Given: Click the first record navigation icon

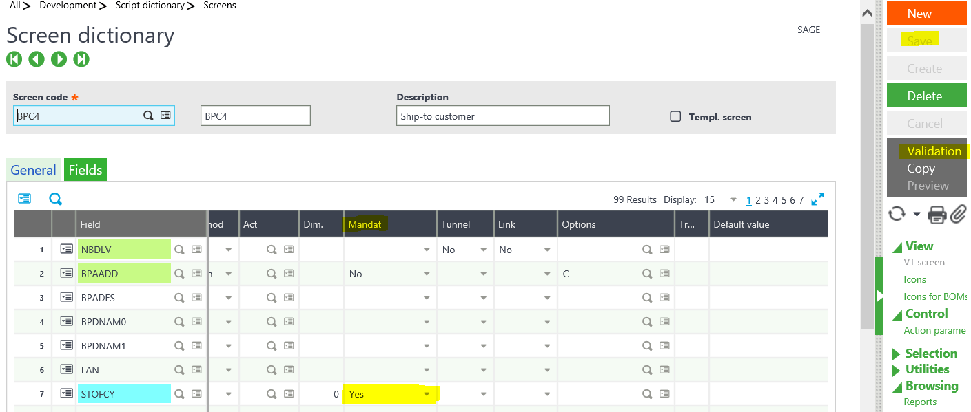Looking at the screenshot, I should point(14,59).
